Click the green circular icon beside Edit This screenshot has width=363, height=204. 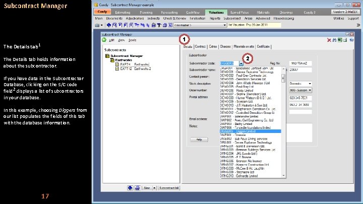point(104,40)
